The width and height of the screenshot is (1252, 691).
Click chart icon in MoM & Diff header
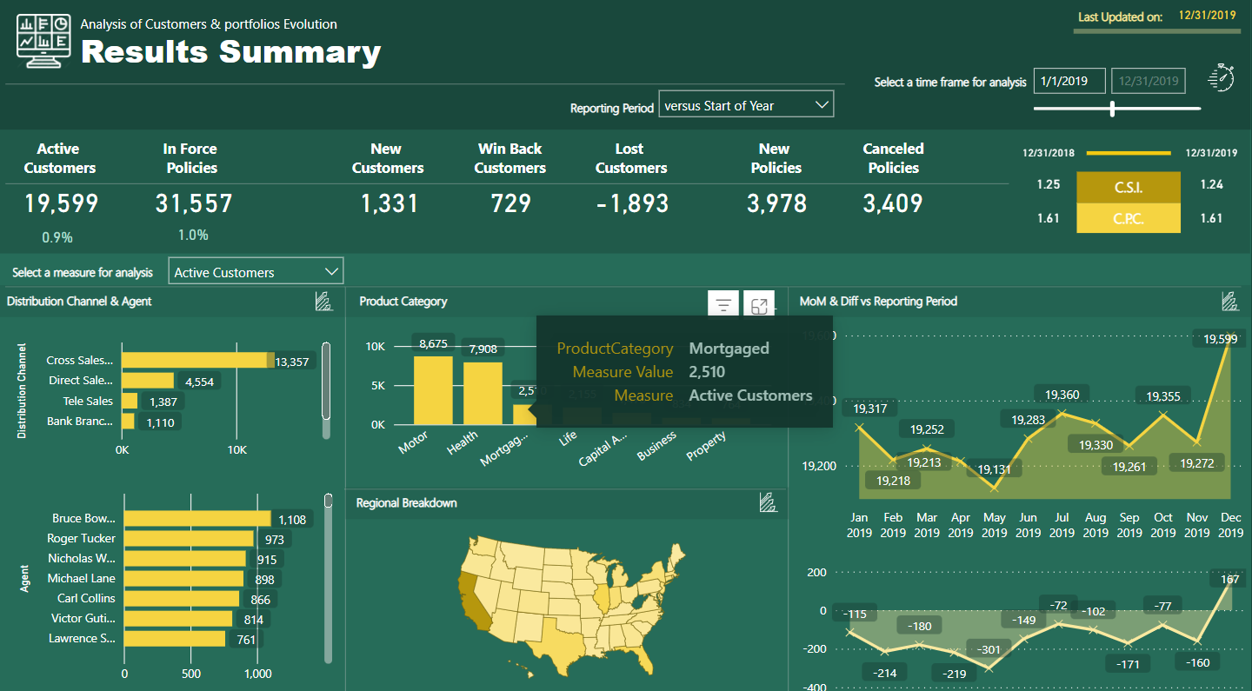[1229, 302]
